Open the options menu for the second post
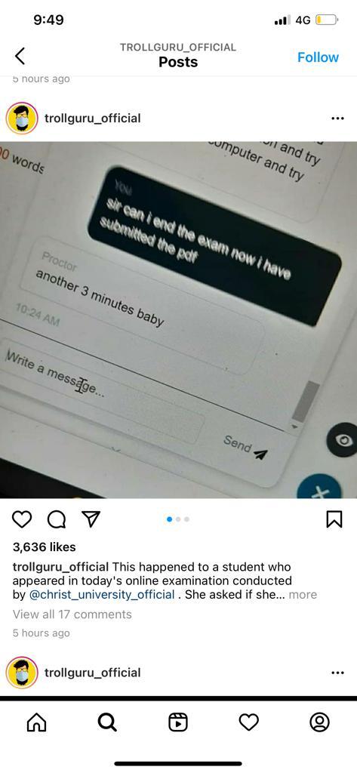The width and height of the screenshot is (357, 773). [337, 673]
